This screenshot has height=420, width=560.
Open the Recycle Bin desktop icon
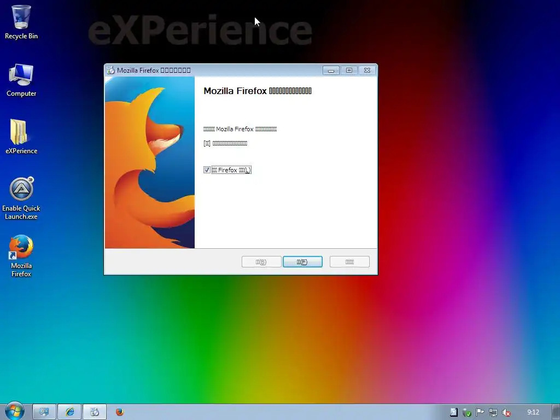(21, 22)
